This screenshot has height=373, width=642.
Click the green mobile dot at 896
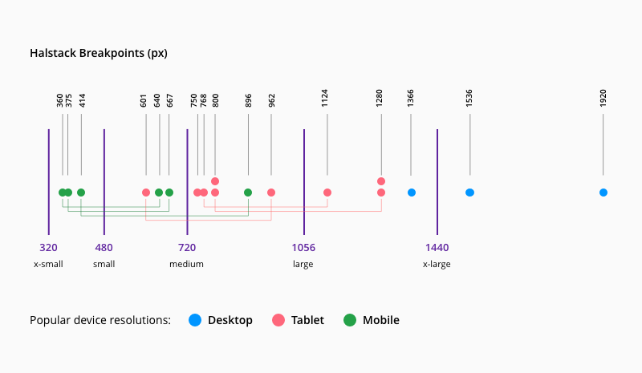[x=248, y=193]
